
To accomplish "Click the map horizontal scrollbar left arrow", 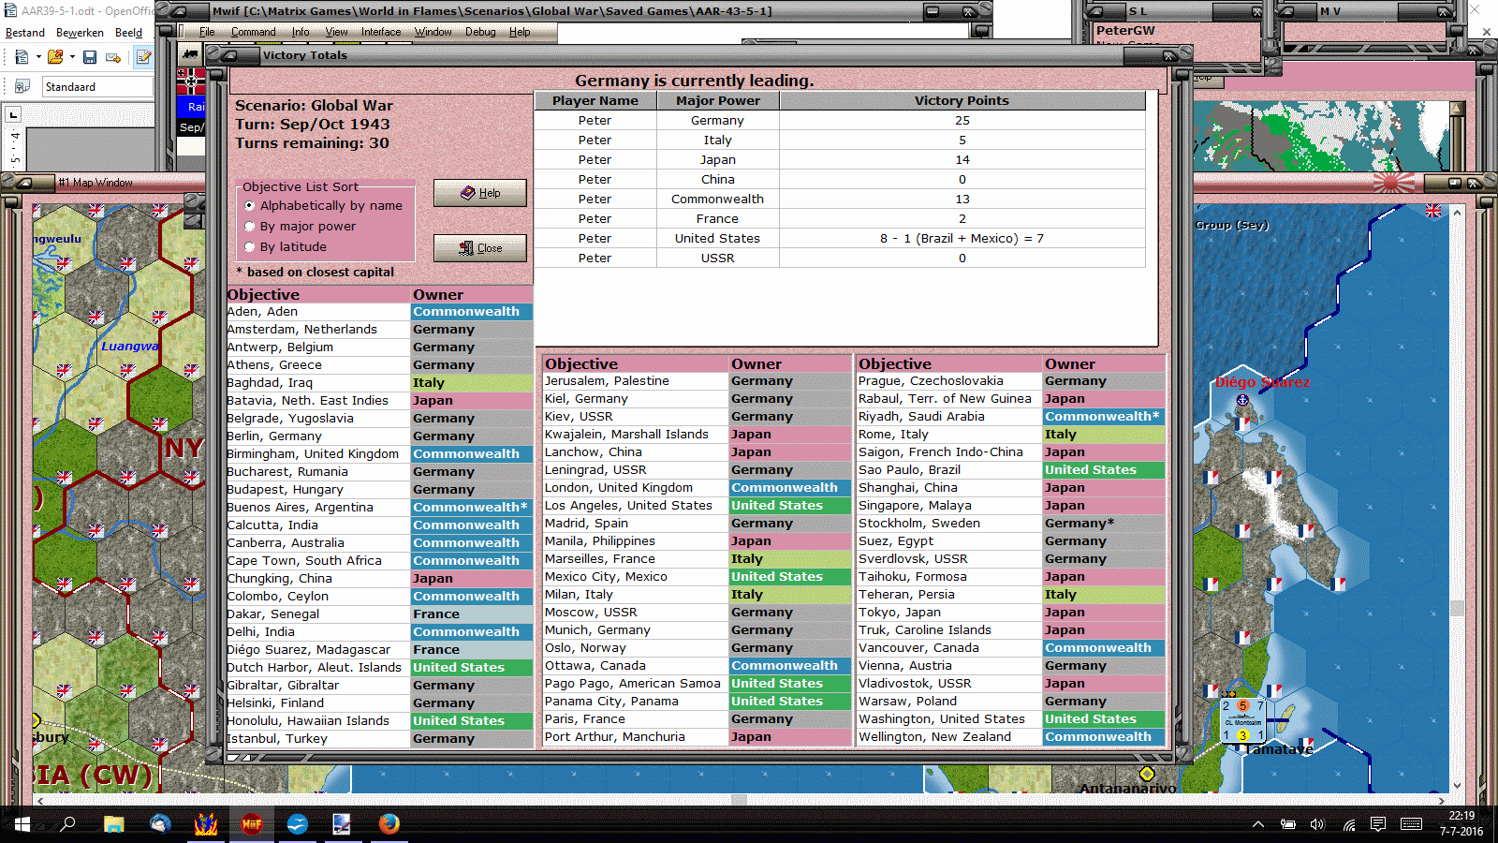I will click(39, 801).
